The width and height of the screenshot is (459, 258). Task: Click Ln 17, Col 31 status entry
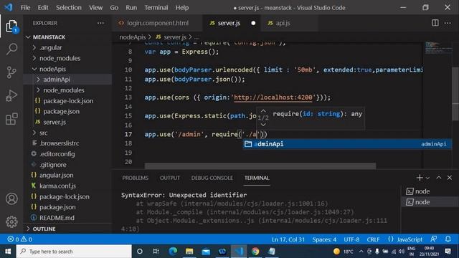tap(288, 239)
